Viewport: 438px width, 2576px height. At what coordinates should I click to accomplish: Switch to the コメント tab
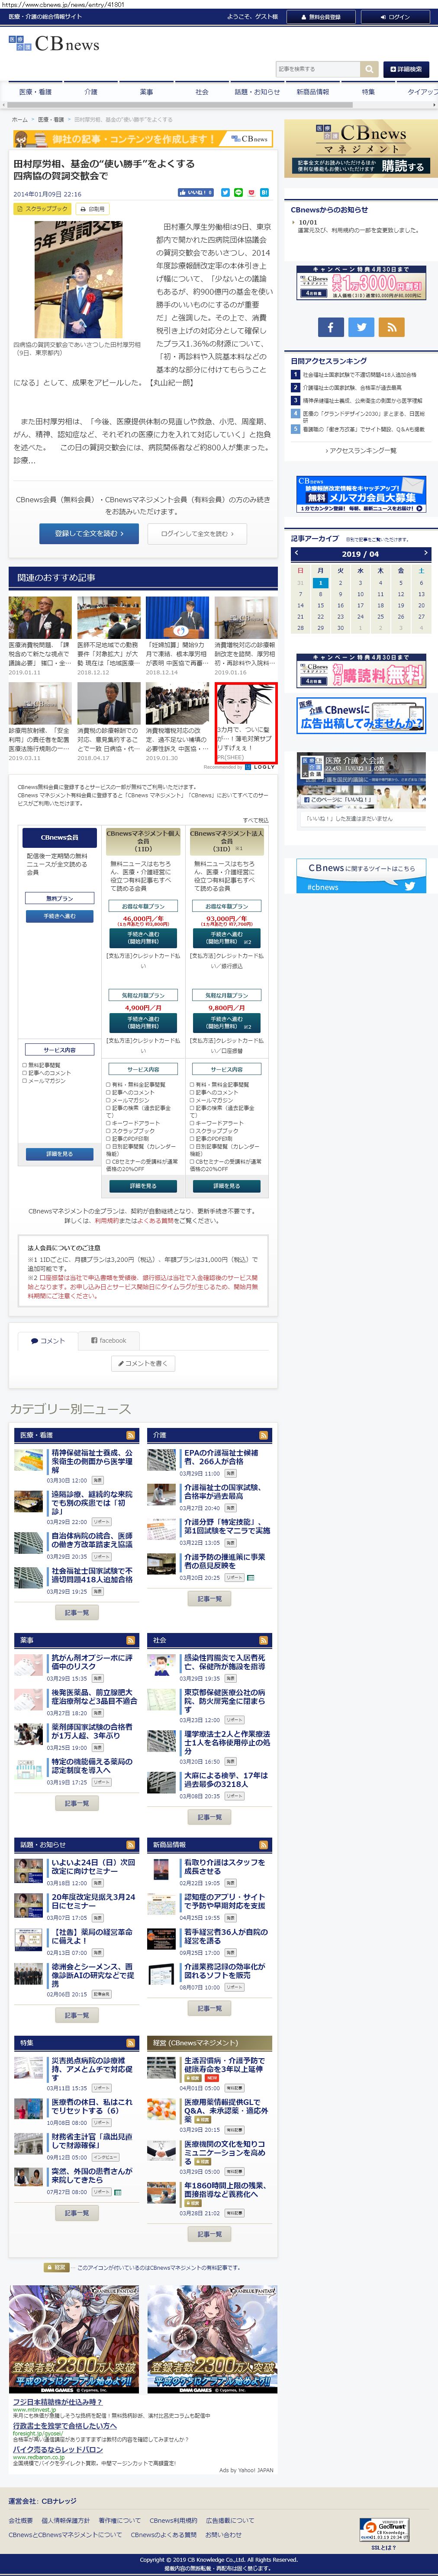pos(47,1341)
